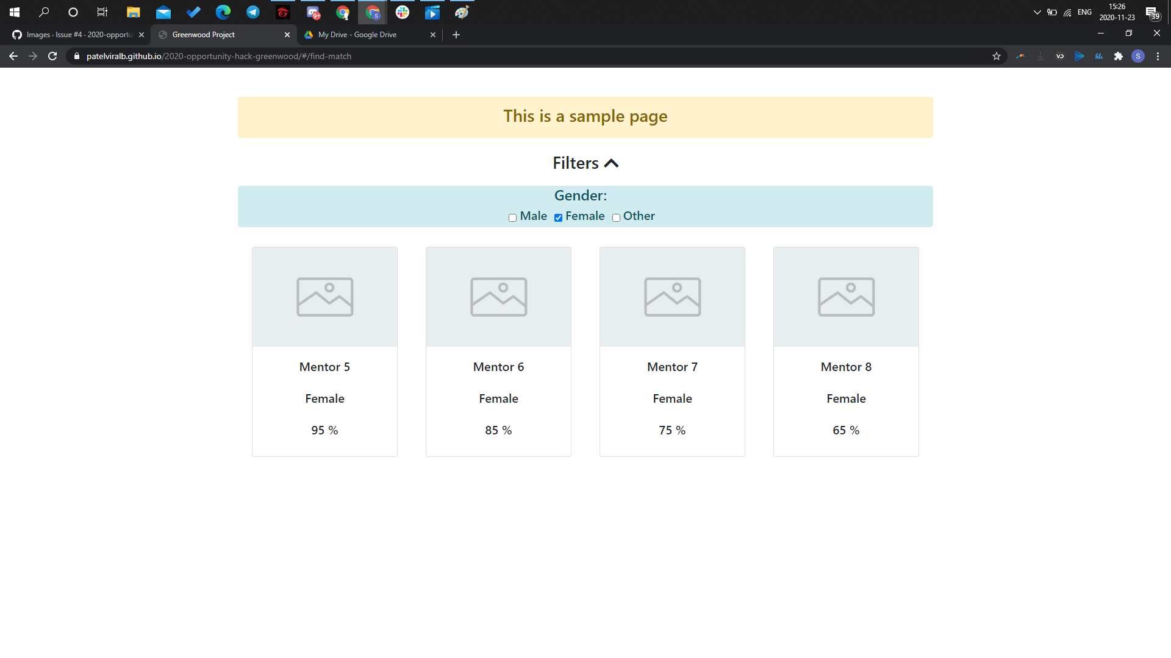
Task: Open new tab with plus button
Action: point(456,35)
